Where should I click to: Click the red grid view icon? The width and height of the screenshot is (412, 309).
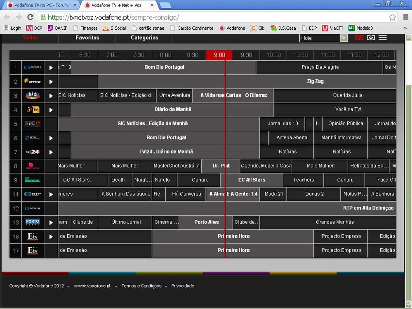[359, 38]
